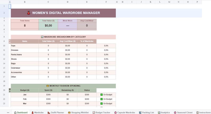Open the Packing List tab
The image size is (211, 114).
pos(146,112)
